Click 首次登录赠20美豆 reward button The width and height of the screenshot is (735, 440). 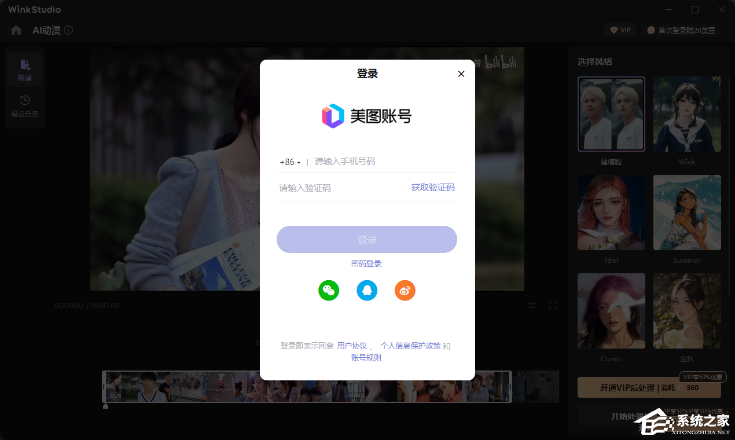click(681, 30)
